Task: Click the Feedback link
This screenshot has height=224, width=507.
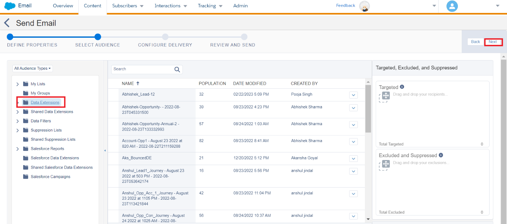Action: [345, 5]
